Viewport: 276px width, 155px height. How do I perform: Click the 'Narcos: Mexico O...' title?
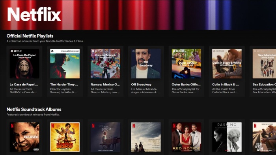[105, 85]
